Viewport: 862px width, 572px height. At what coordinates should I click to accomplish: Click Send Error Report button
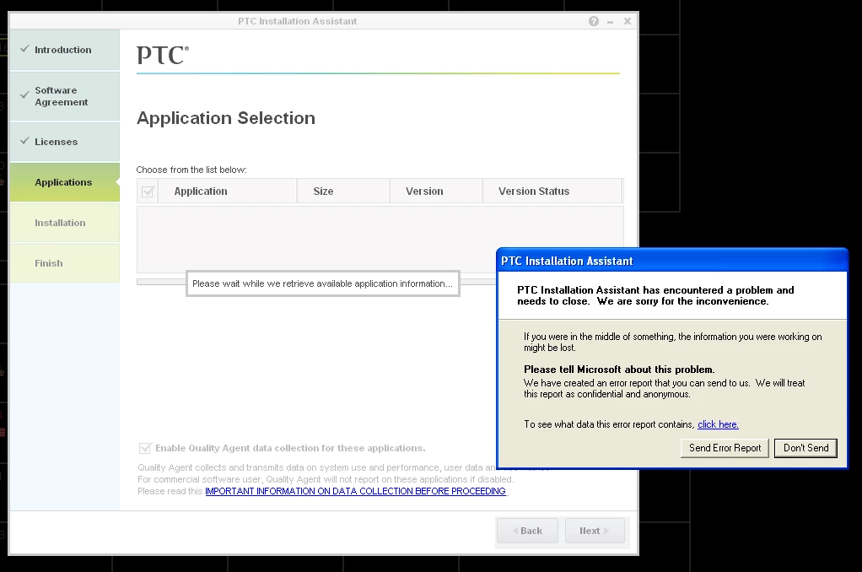(725, 448)
